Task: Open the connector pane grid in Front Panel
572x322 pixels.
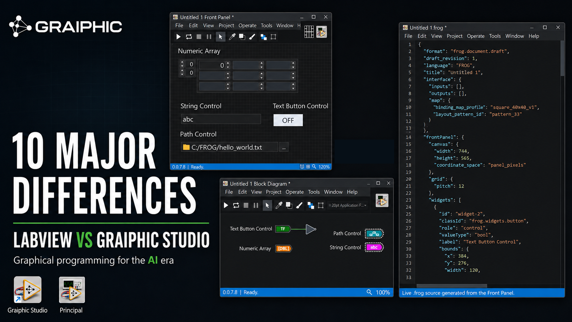Action: (x=309, y=32)
